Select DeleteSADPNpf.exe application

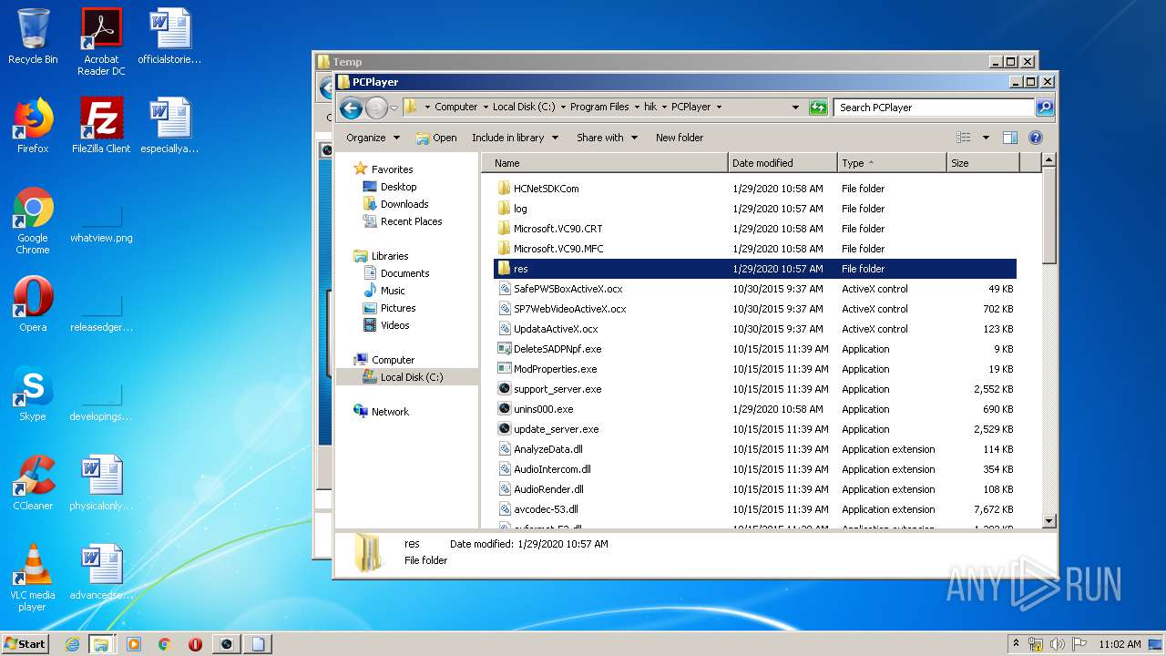click(557, 349)
